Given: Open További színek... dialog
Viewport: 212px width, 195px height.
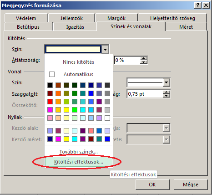Looking at the screenshot, I should (78, 152).
